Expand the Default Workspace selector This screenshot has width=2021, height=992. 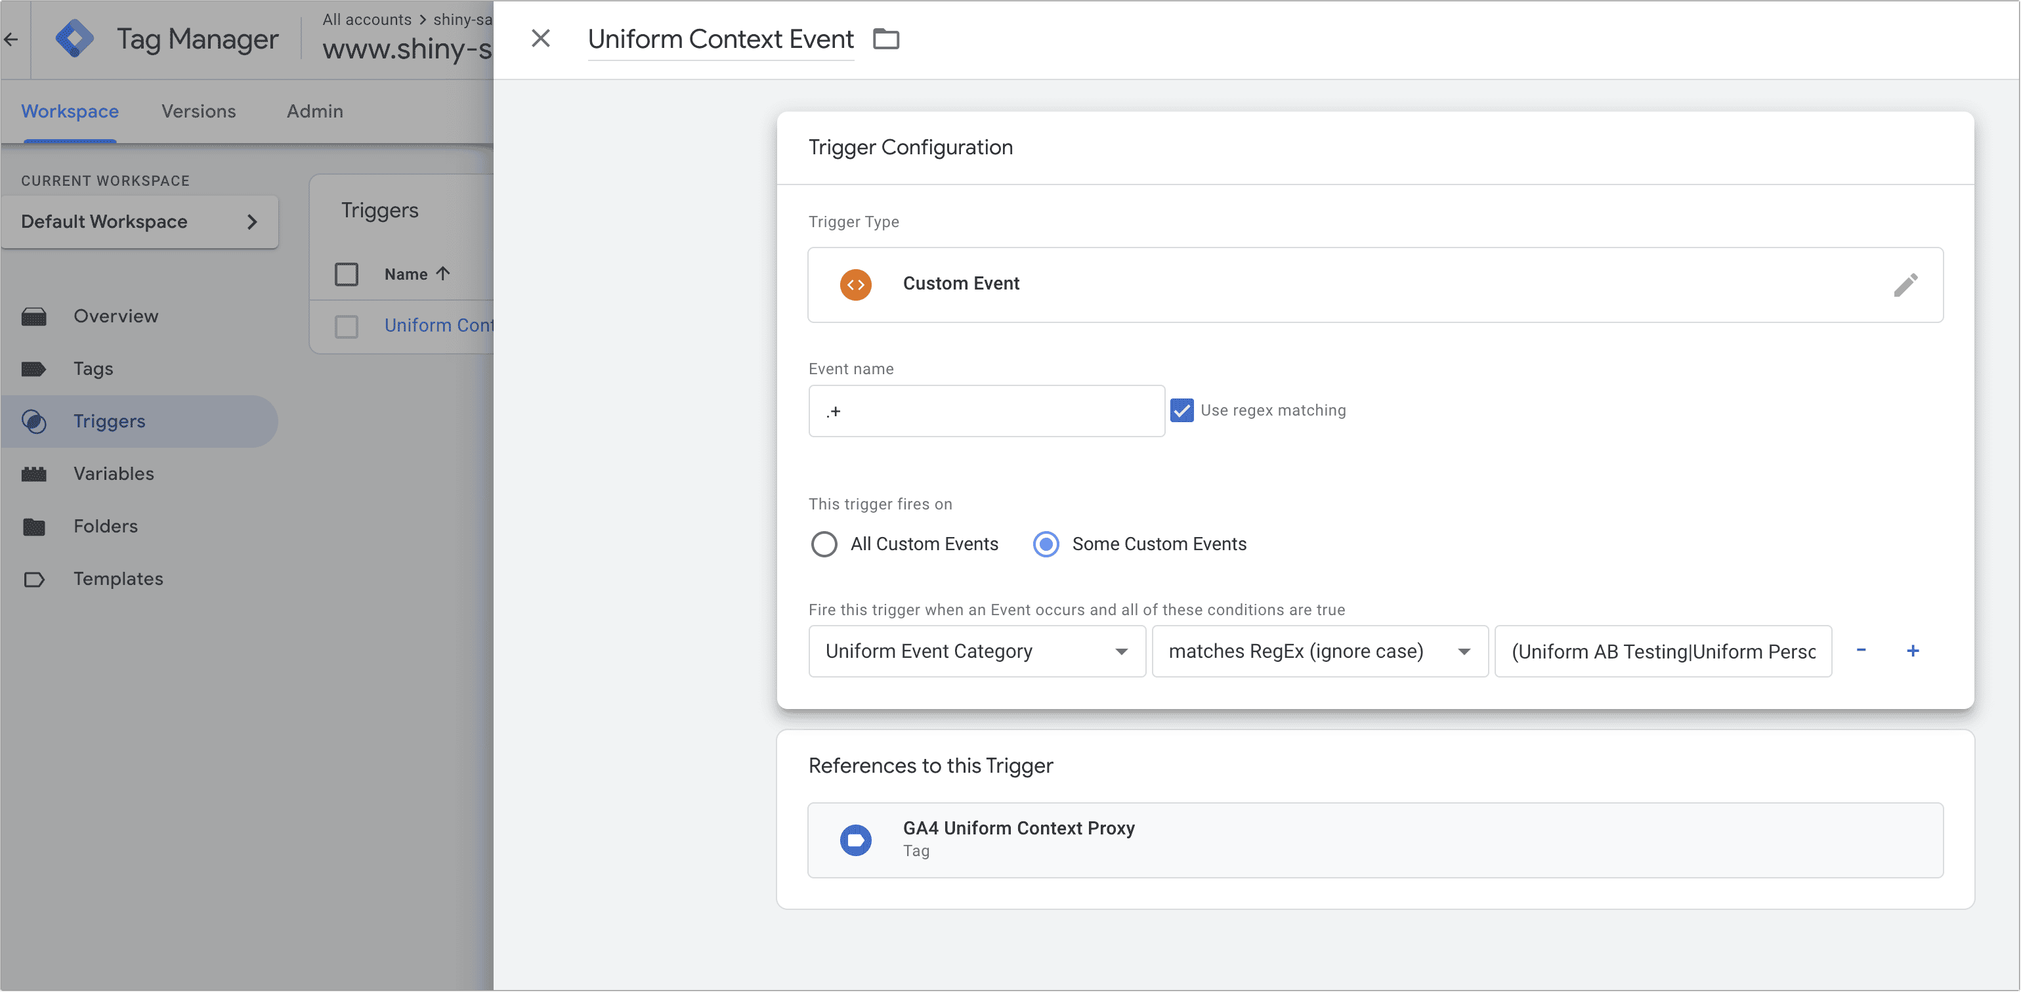pyautogui.click(x=140, y=221)
